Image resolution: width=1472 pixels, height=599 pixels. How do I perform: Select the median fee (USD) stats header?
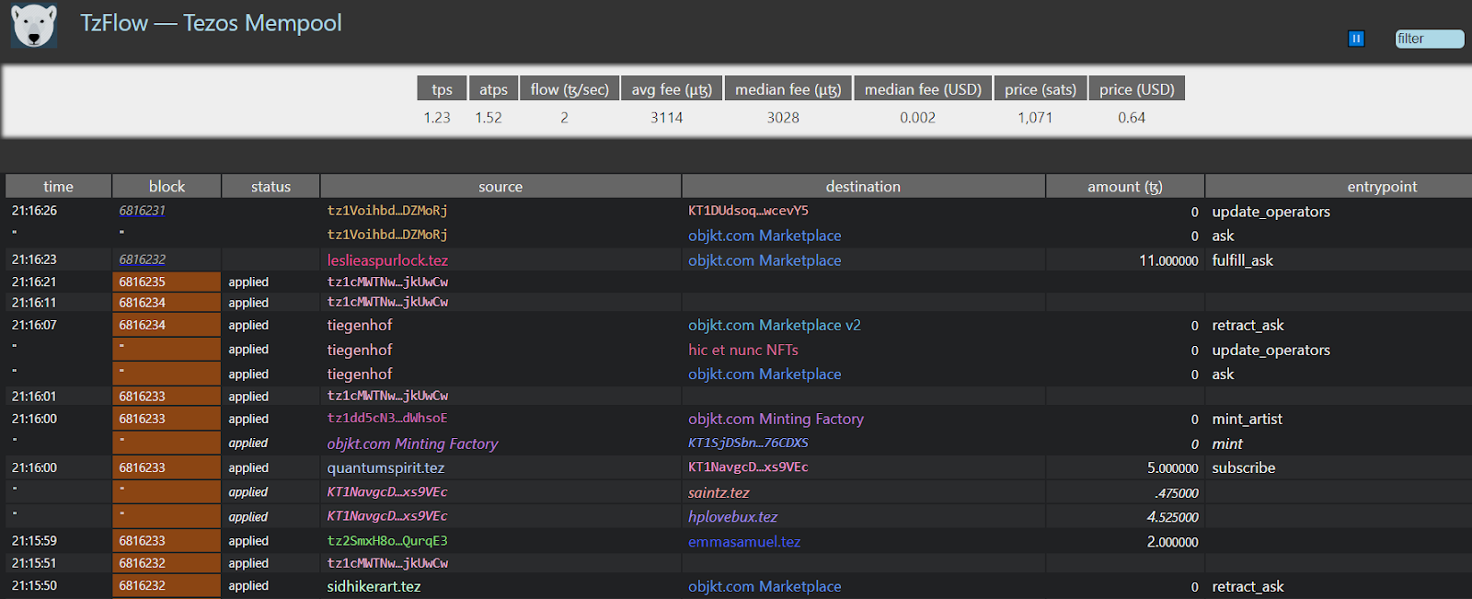click(x=923, y=89)
